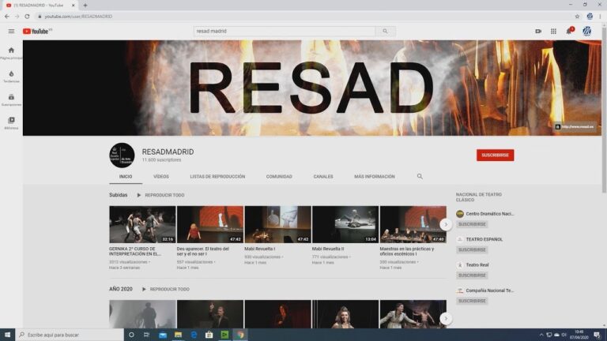Open Tendencias in sidebar
Viewport: 607px width, 341px height.
click(x=11, y=77)
